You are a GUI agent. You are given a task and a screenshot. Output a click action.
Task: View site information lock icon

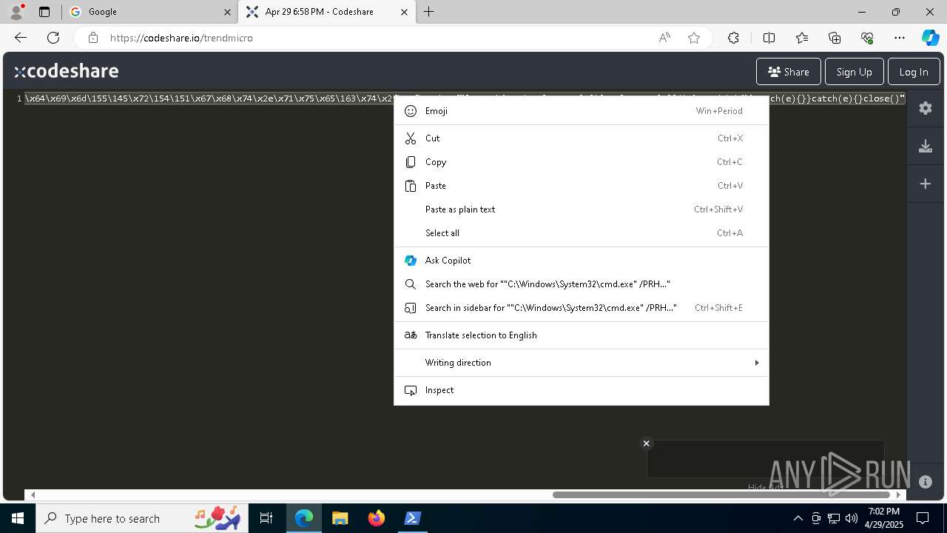(x=92, y=38)
